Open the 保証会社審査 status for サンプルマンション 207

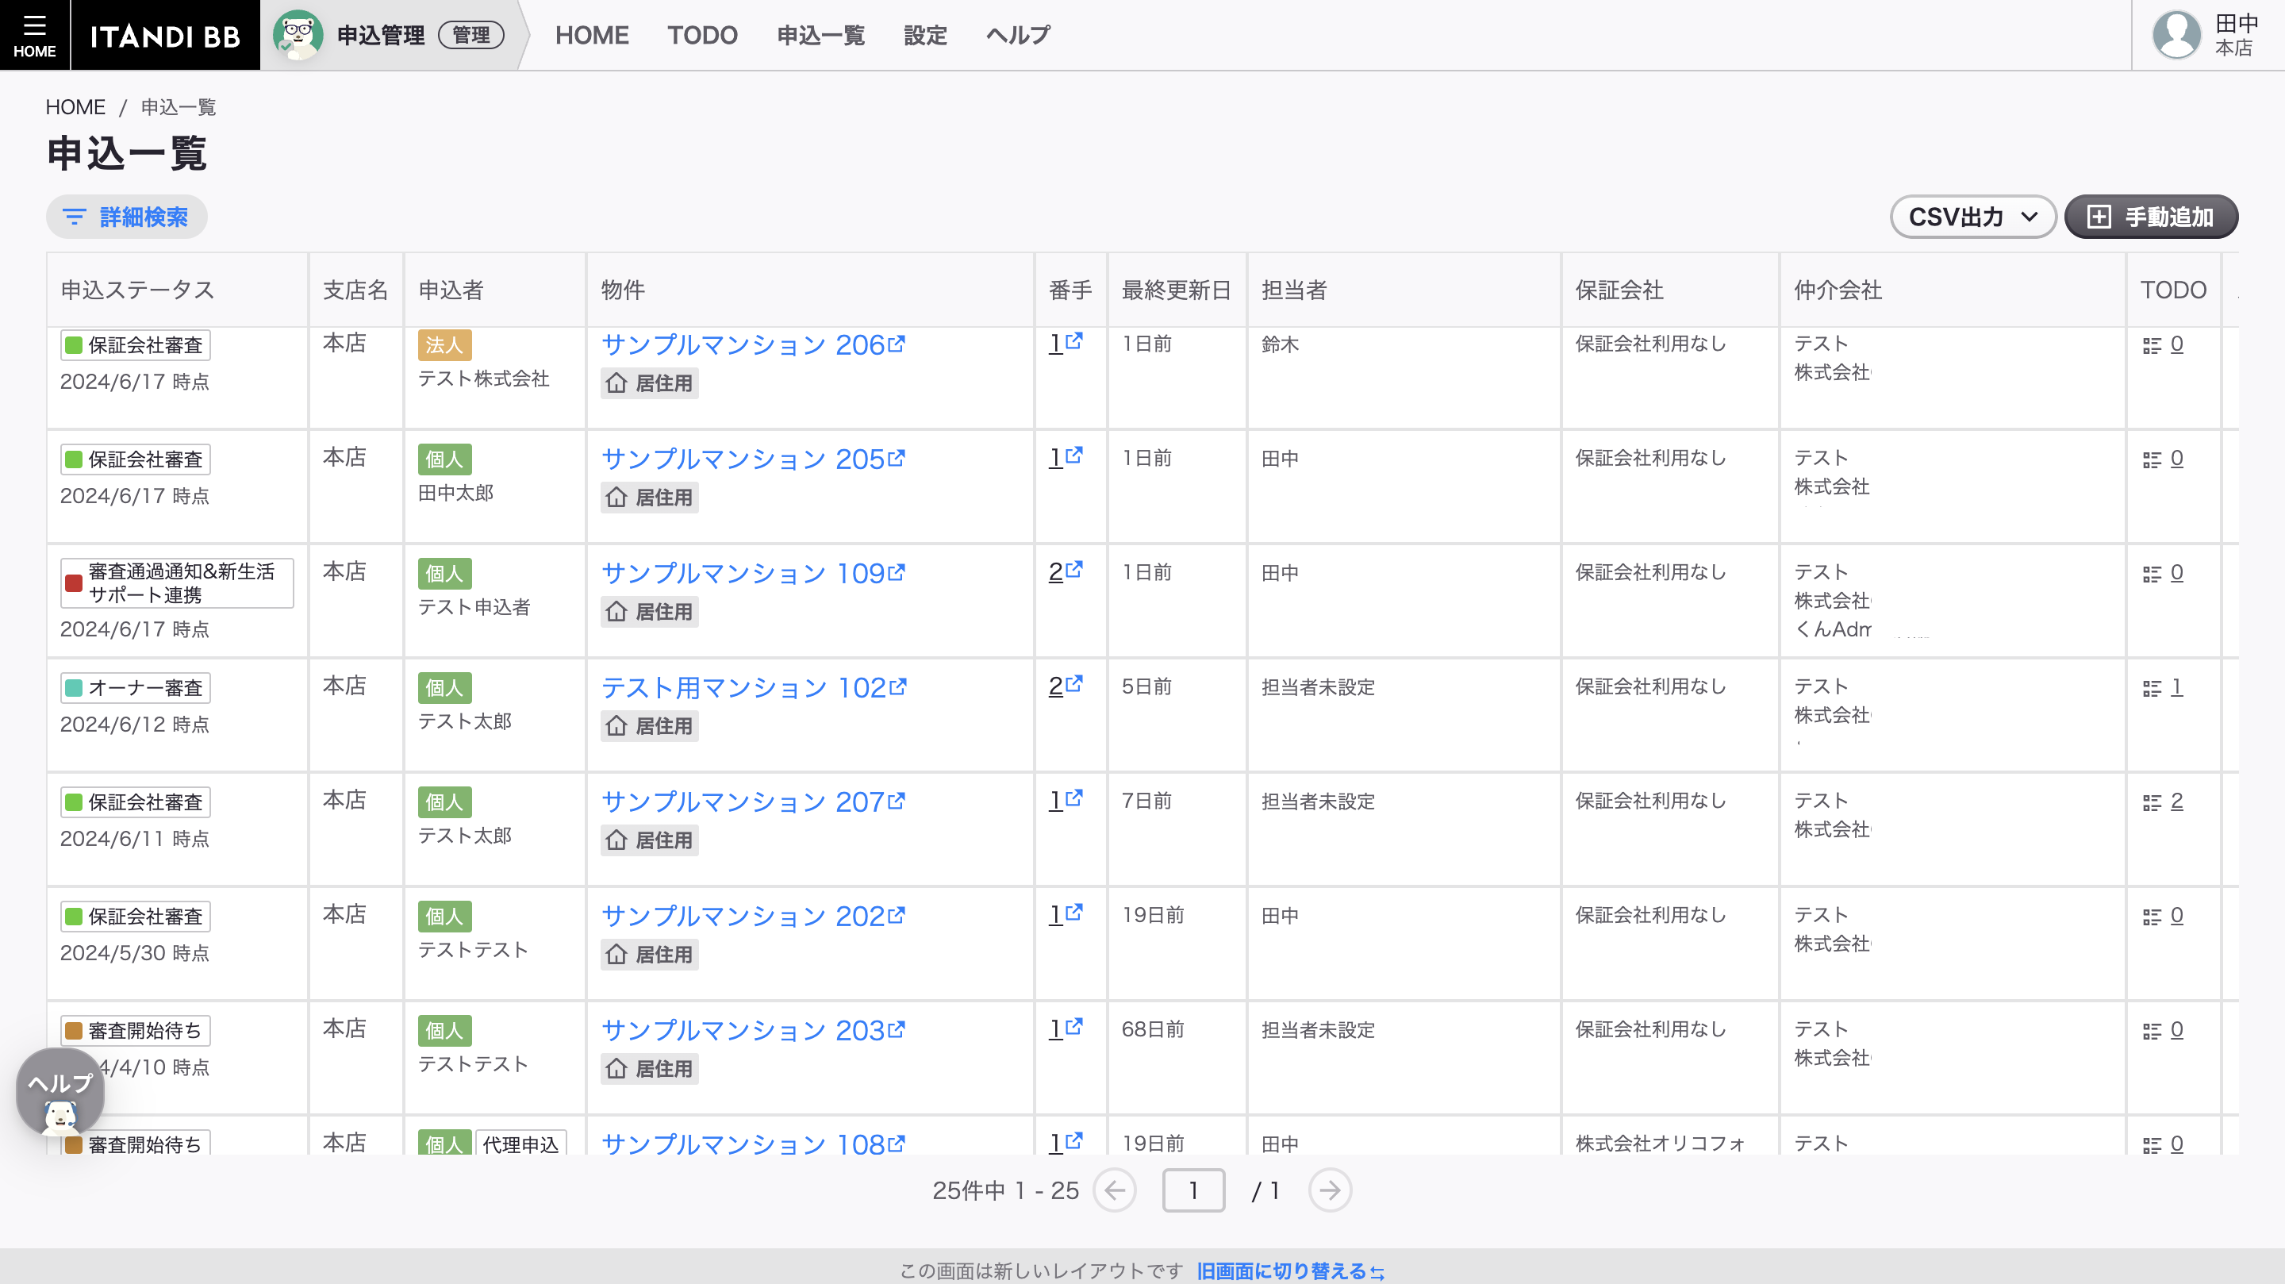tap(136, 802)
